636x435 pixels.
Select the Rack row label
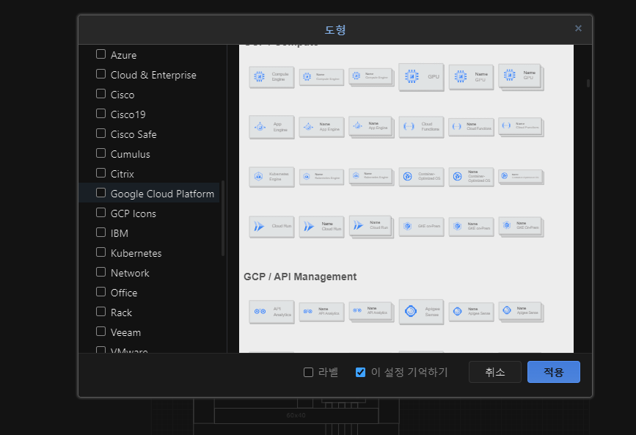[121, 312]
